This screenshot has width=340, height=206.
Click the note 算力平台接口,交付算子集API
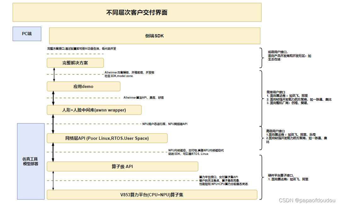[224, 181]
